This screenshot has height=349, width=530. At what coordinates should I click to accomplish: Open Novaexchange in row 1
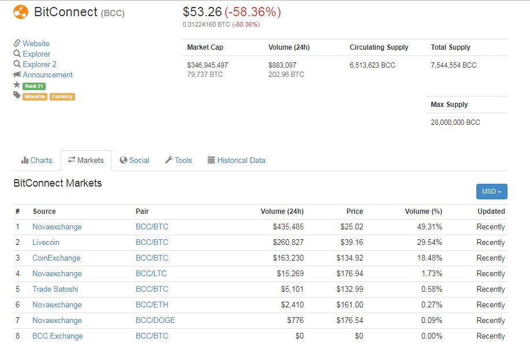tap(57, 227)
